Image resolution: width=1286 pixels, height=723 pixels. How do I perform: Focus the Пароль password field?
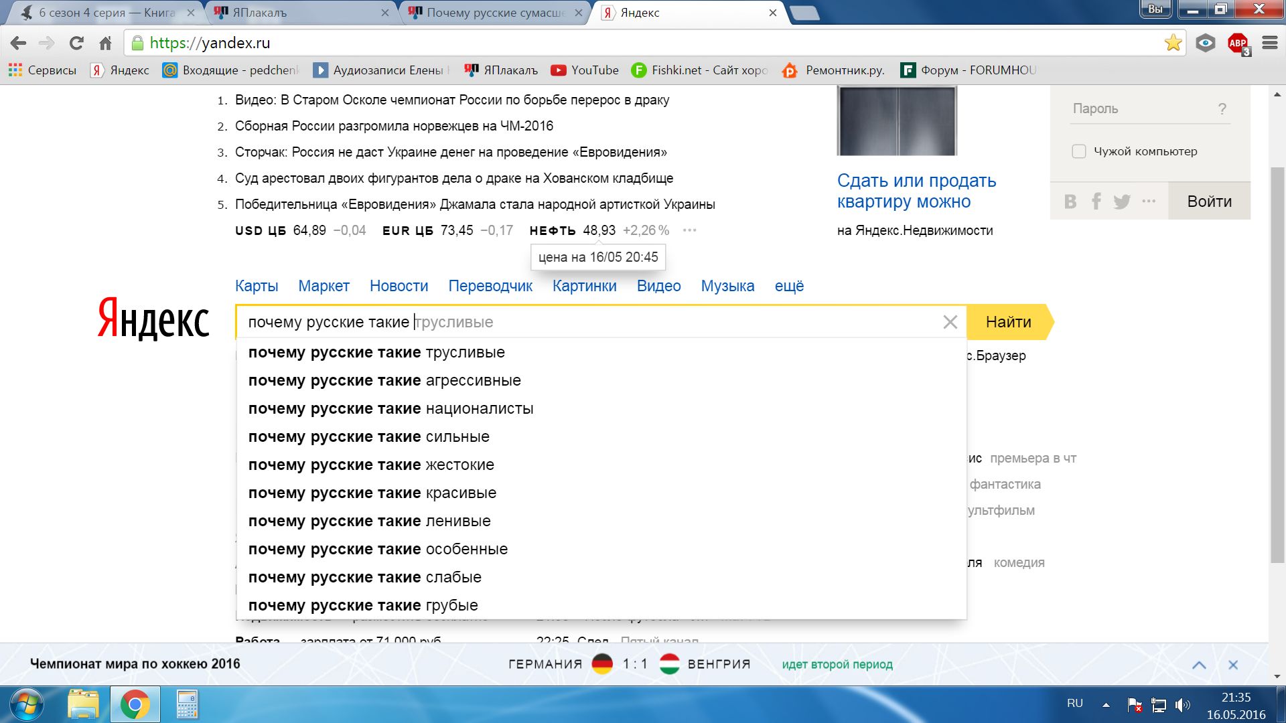(x=1150, y=108)
